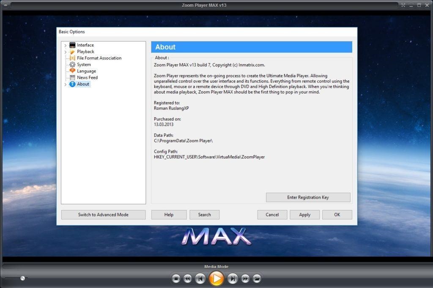Skip to the next track
This screenshot has width=433, height=288.
pos(233,279)
